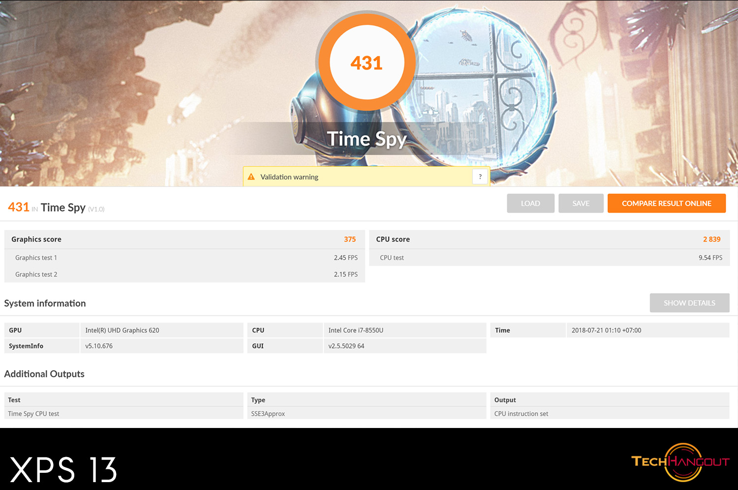Click the GUI version v2.5.5029 64
Viewport: 738px width, 490px height.
[346, 346]
